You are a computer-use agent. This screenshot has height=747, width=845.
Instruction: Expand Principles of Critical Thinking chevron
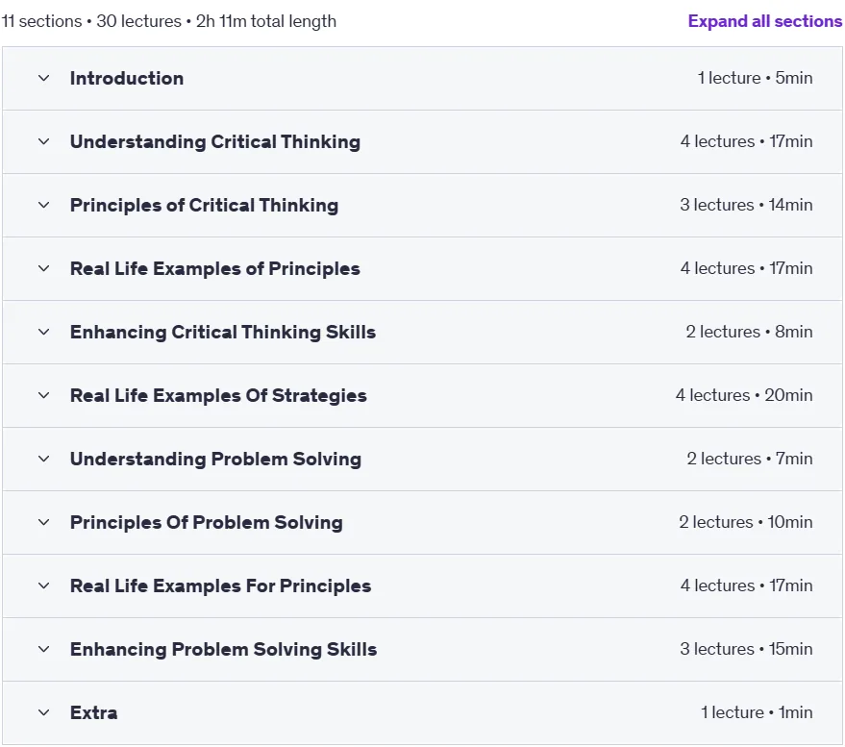click(x=44, y=206)
